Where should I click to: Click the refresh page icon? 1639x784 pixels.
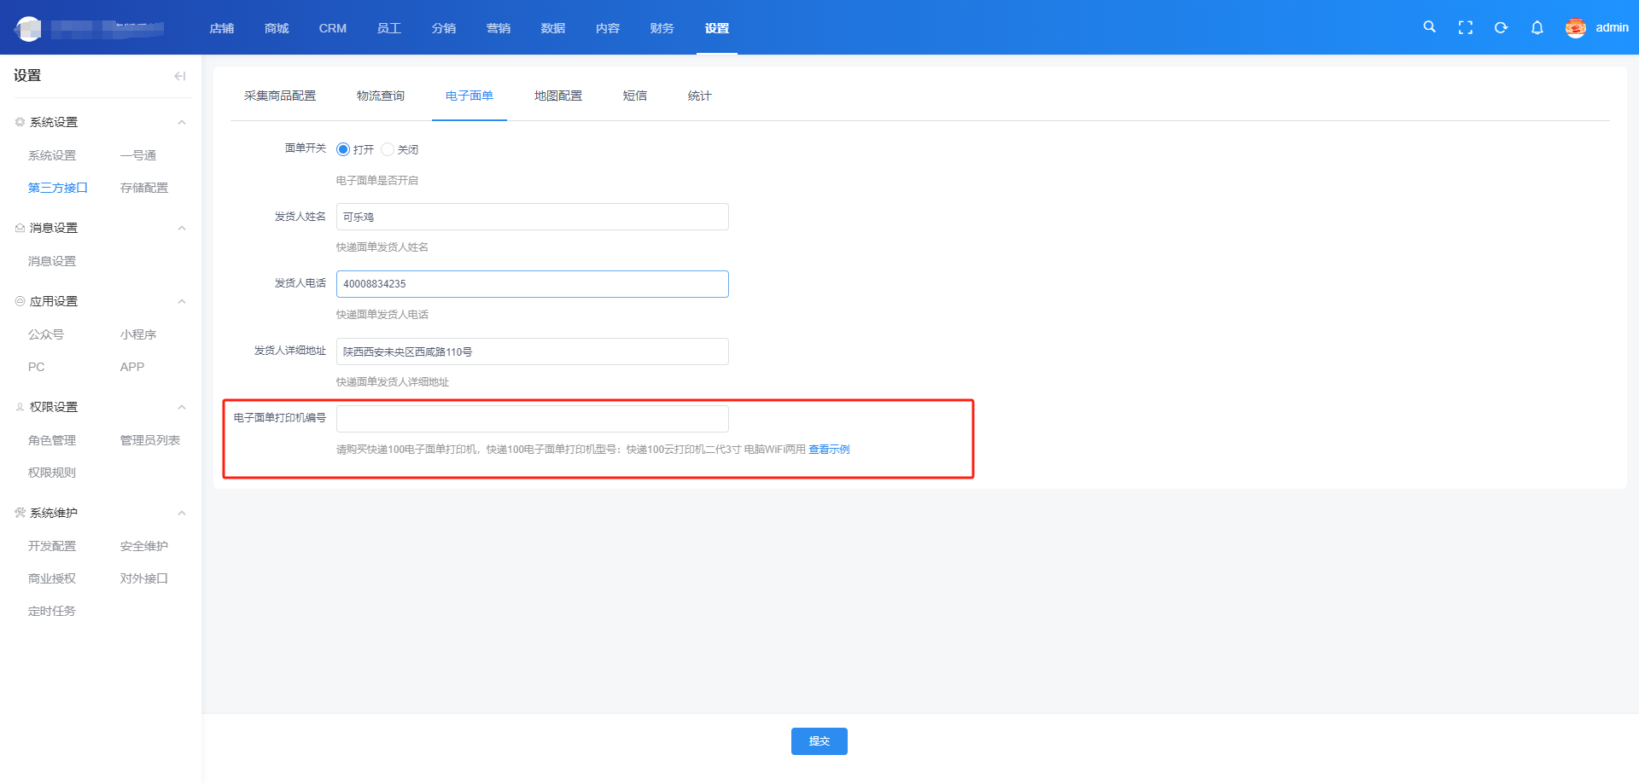point(1501,28)
